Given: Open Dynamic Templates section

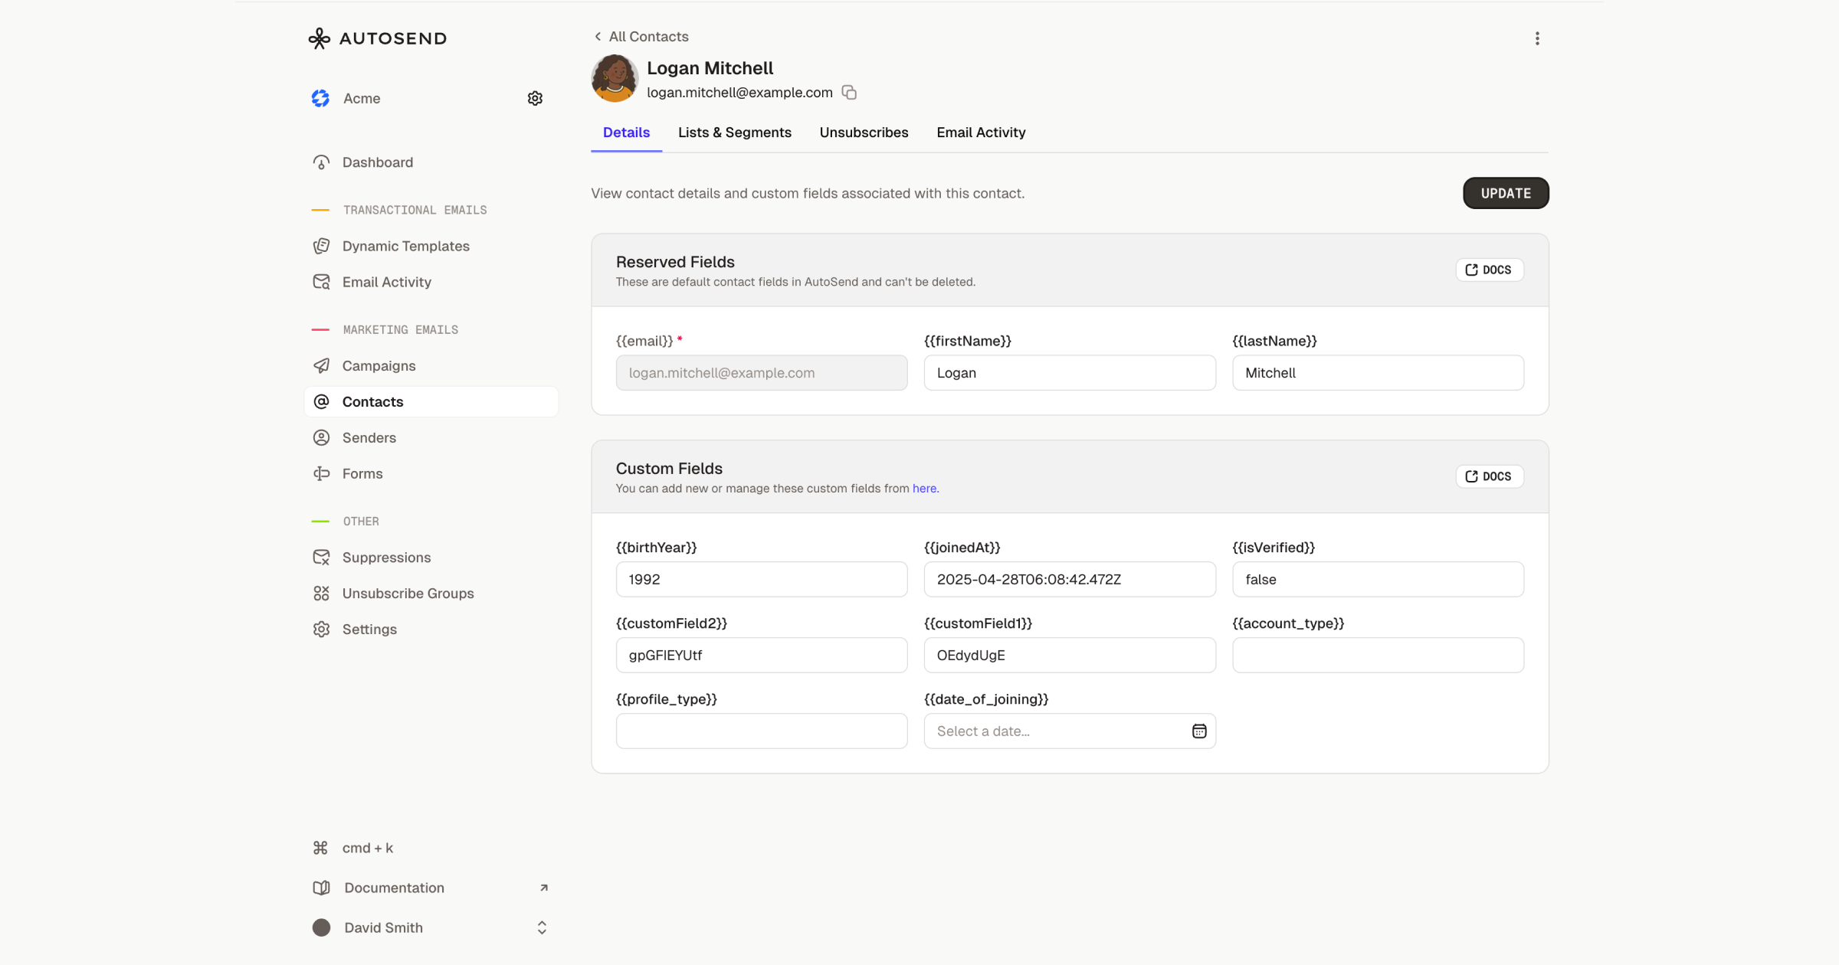Looking at the screenshot, I should click(x=405, y=246).
